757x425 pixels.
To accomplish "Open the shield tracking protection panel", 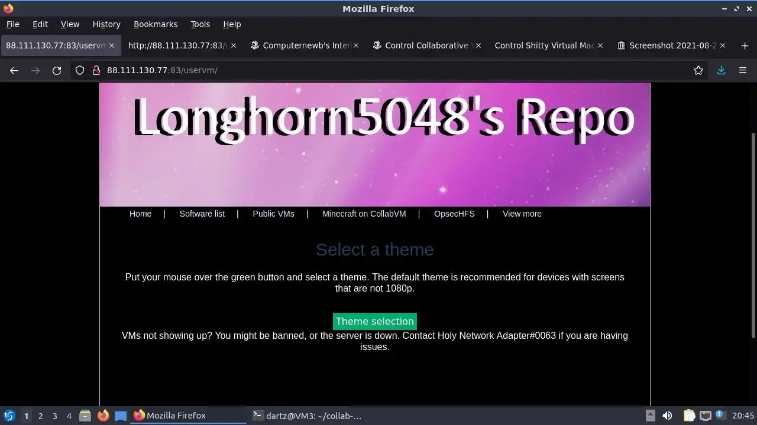I will pyautogui.click(x=80, y=70).
